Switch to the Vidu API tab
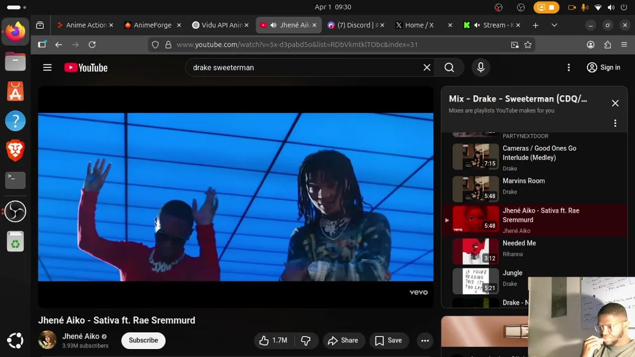This screenshot has height=357, width=635. [219, 25]
